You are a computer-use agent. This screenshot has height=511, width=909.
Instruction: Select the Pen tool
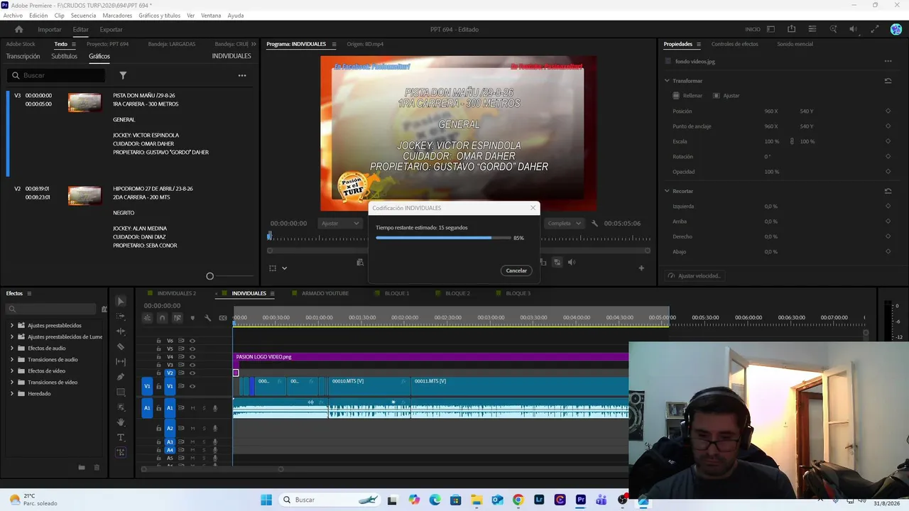point(121,377)
